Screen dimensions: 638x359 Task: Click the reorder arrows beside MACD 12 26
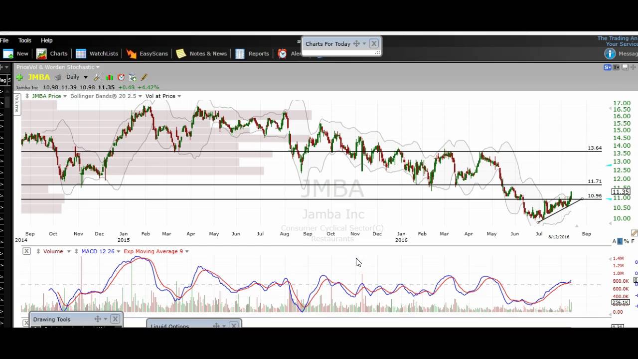click(x=76, y=251)
